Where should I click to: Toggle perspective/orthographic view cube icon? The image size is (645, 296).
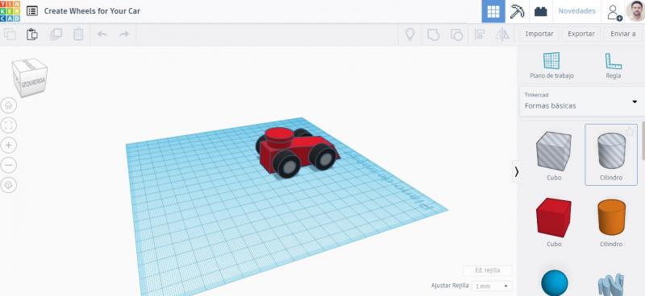point(9,185)
